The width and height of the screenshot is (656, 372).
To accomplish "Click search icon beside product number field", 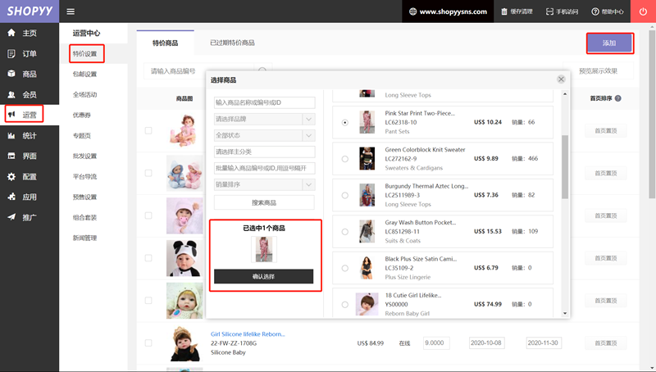I will 262,70.
